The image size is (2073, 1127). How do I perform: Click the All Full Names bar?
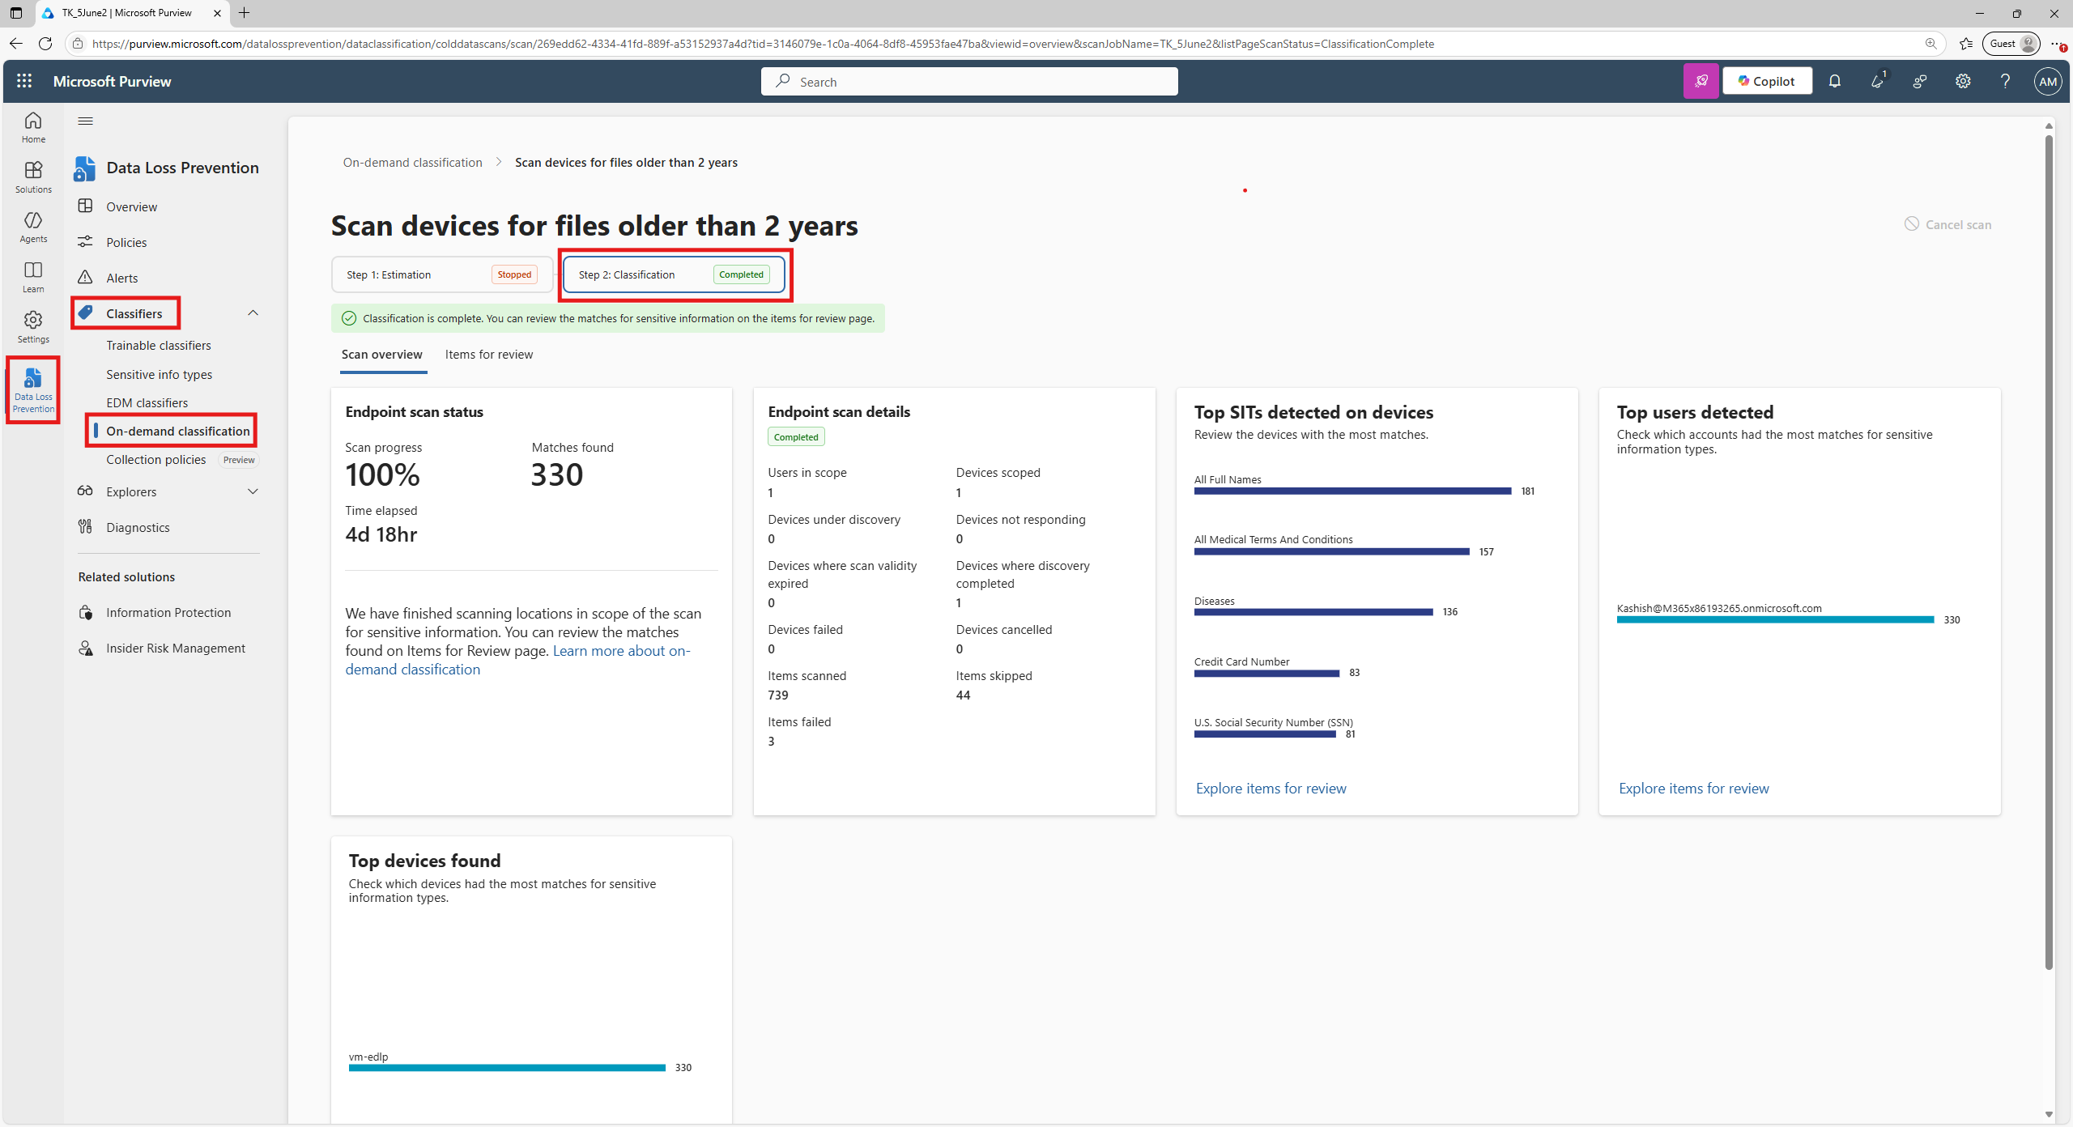pyautogui.click(x=1352, y=491)
